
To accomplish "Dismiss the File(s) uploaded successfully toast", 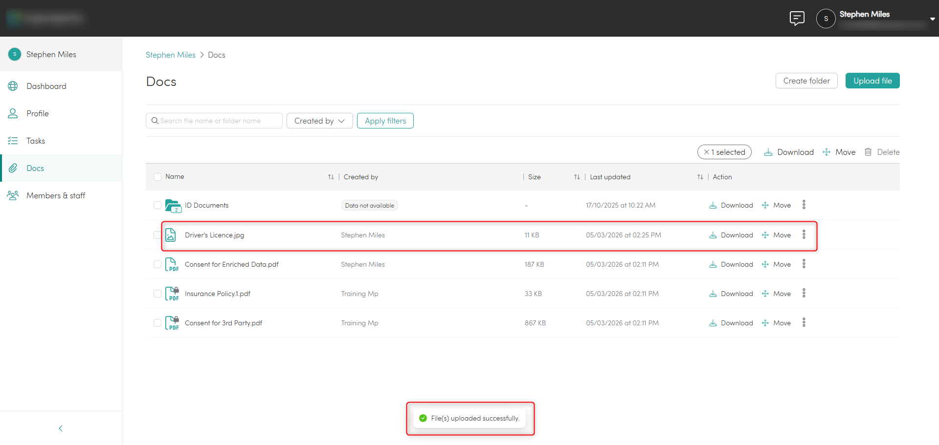I will point(469,418).
